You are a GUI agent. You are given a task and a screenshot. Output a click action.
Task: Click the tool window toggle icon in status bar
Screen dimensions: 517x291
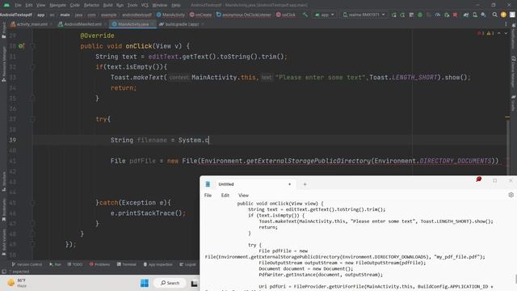3,272
